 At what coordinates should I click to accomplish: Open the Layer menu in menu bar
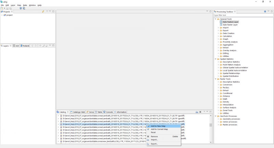click(13, 5)
